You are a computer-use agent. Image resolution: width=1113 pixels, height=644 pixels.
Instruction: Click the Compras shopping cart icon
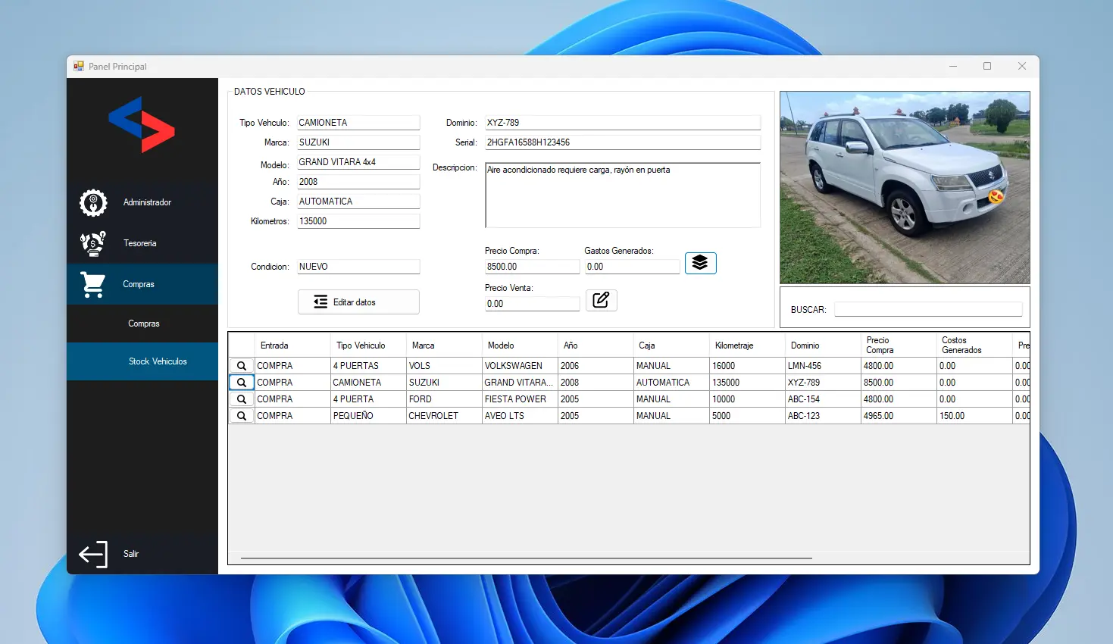point(93,285)
